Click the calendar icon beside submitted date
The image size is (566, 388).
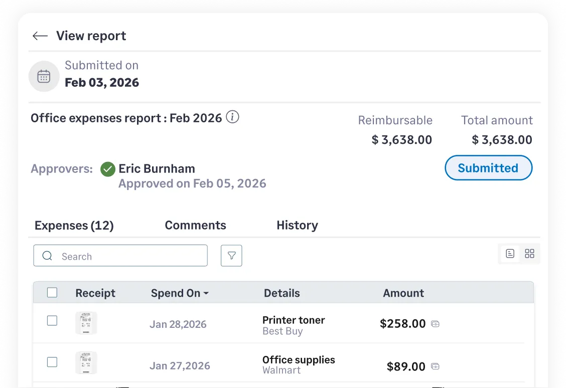tap(44, 76)
